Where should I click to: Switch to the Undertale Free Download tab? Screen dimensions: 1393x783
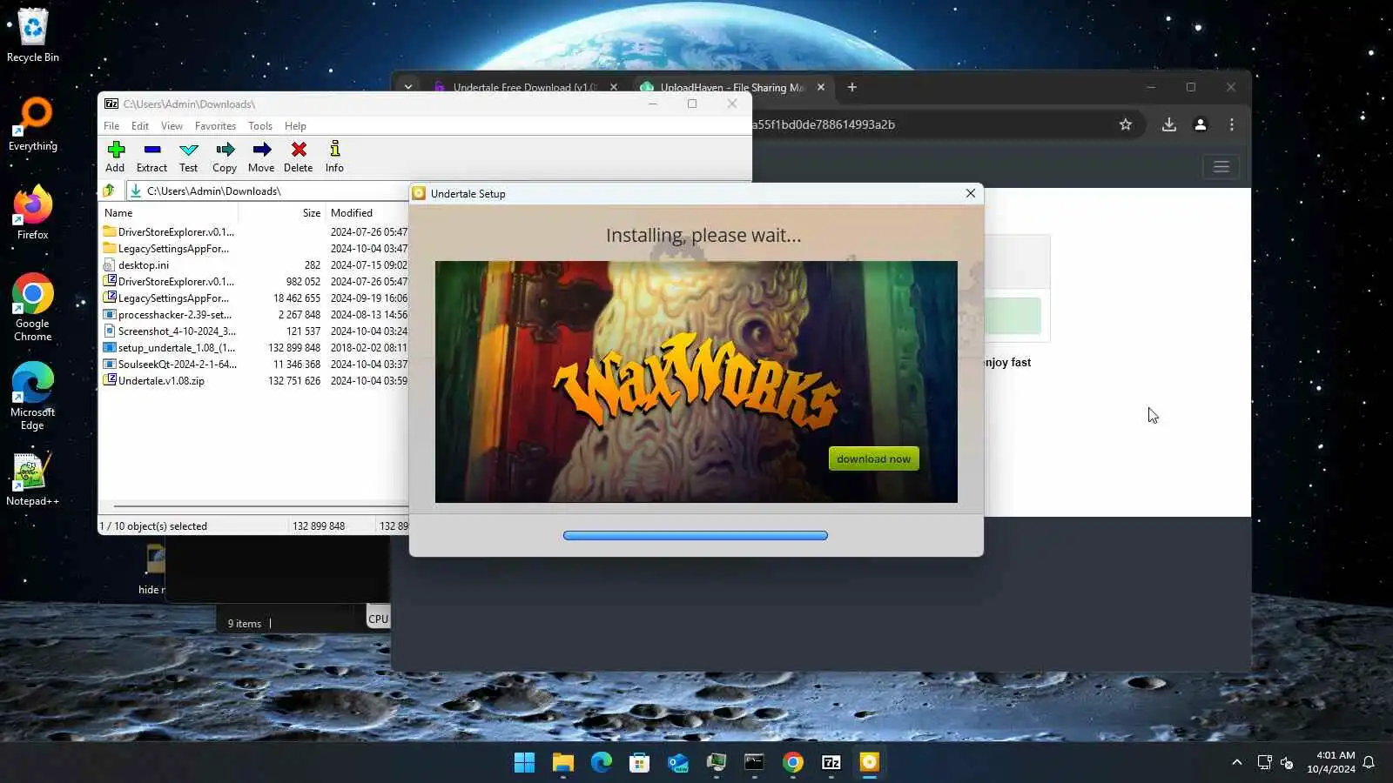525,87
